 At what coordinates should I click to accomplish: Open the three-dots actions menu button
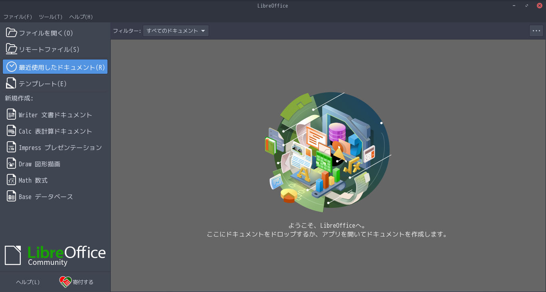(x=536, y=31)
